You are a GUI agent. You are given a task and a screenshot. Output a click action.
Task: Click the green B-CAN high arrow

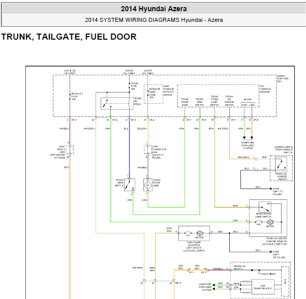(244, 138)
